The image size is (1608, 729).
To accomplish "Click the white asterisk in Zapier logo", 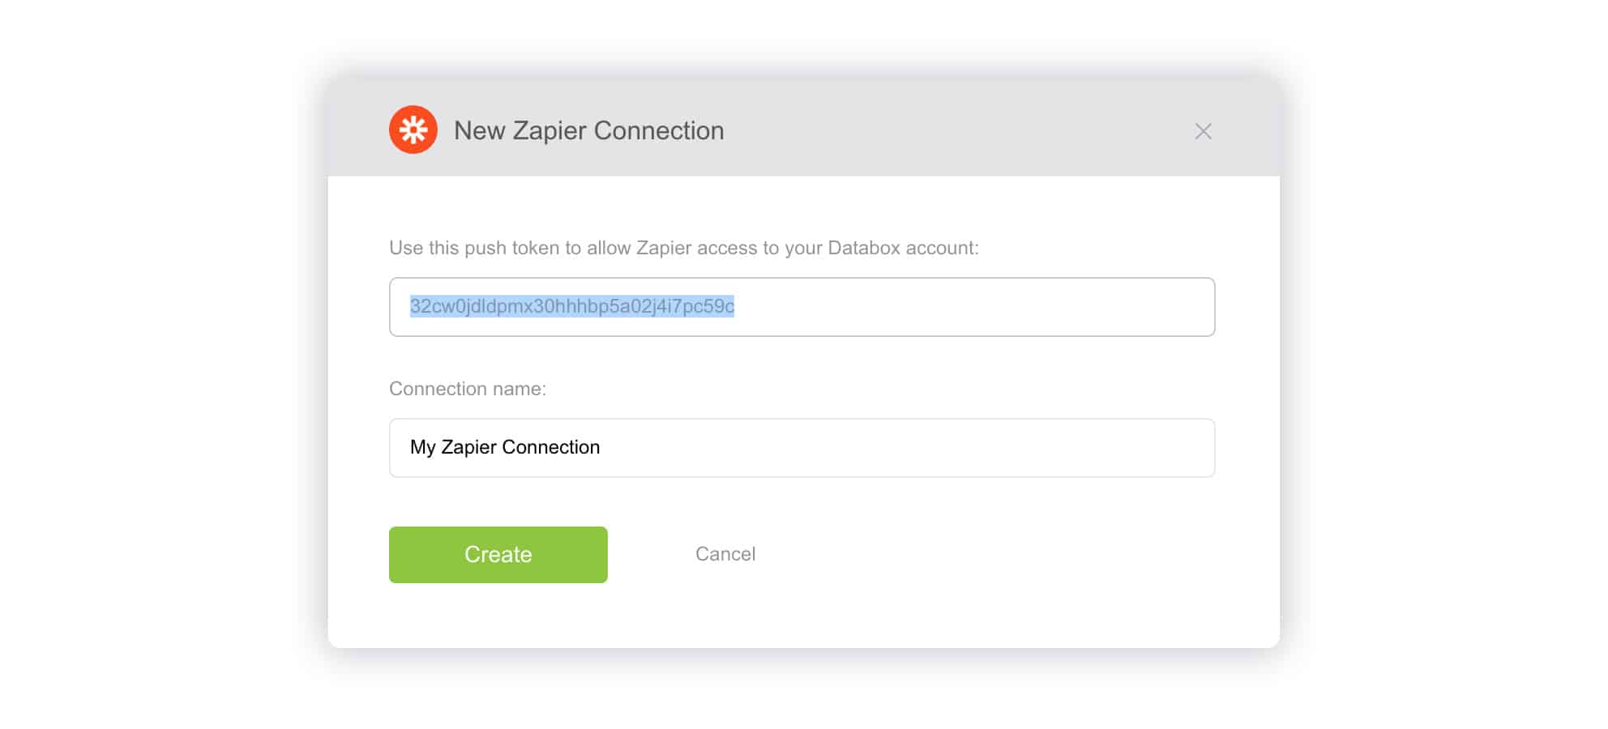I will [x=413, y=130].
